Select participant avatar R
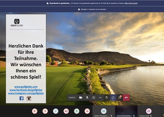The width and height of the screenshot is (164, 117). tap(35, 111)
